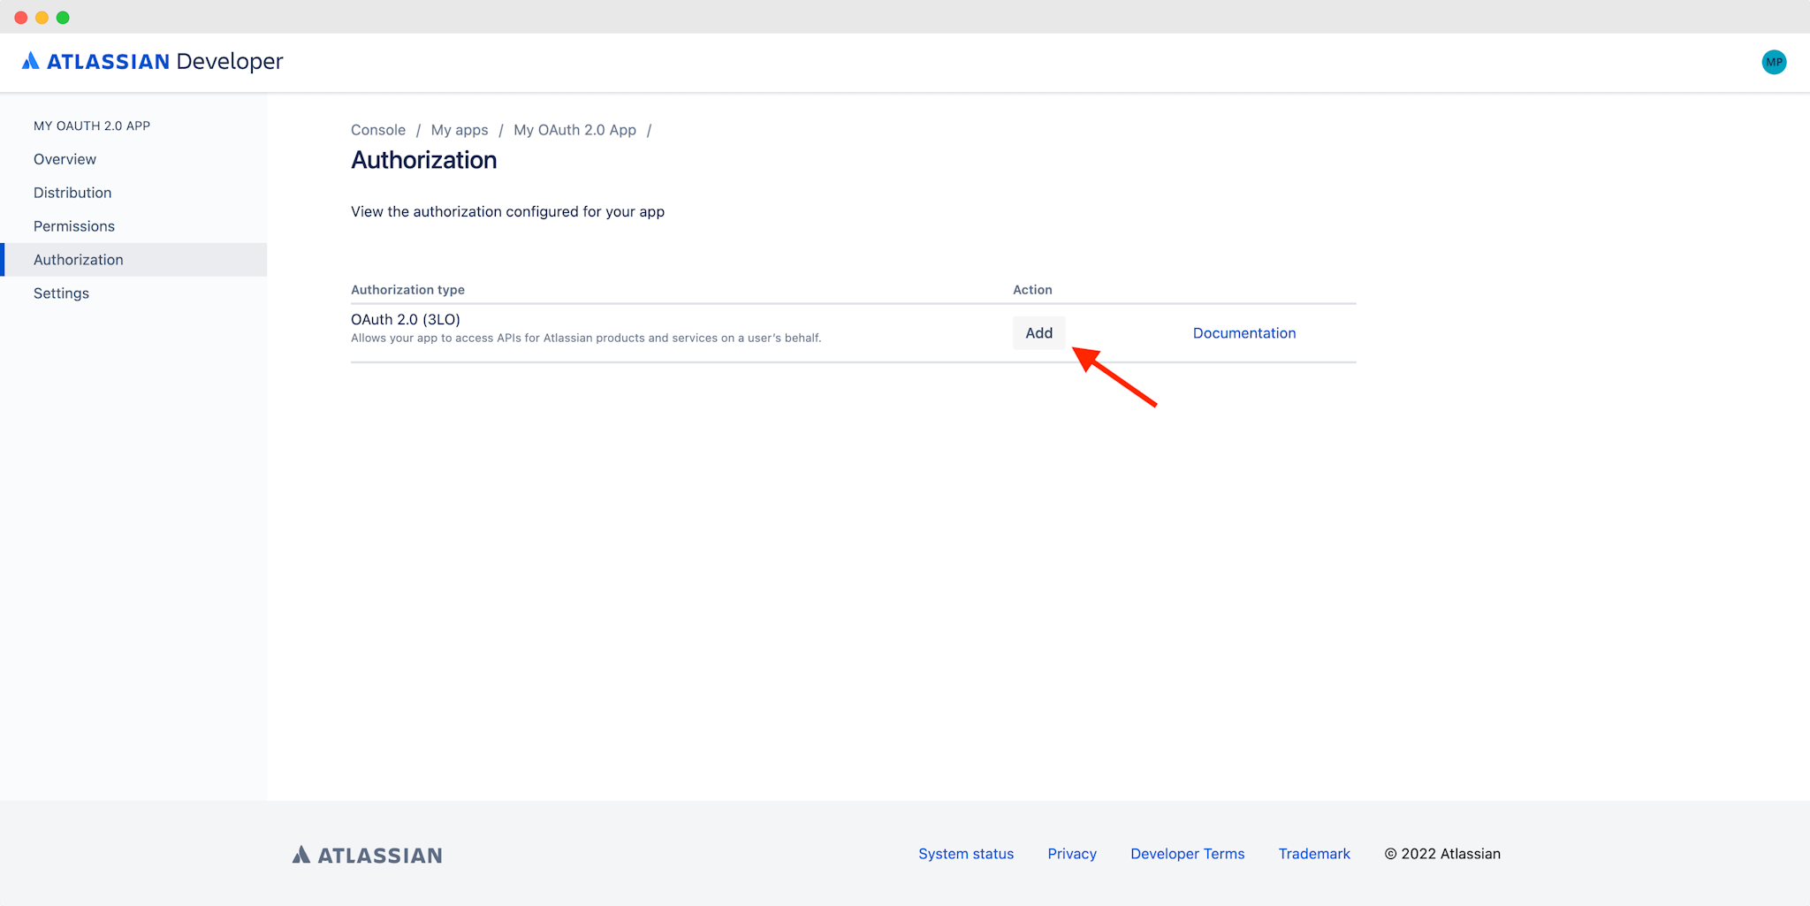The image size is (1810, 906).
Task: Open the MP user avatar menu
Action: (x=1774, y=62)
